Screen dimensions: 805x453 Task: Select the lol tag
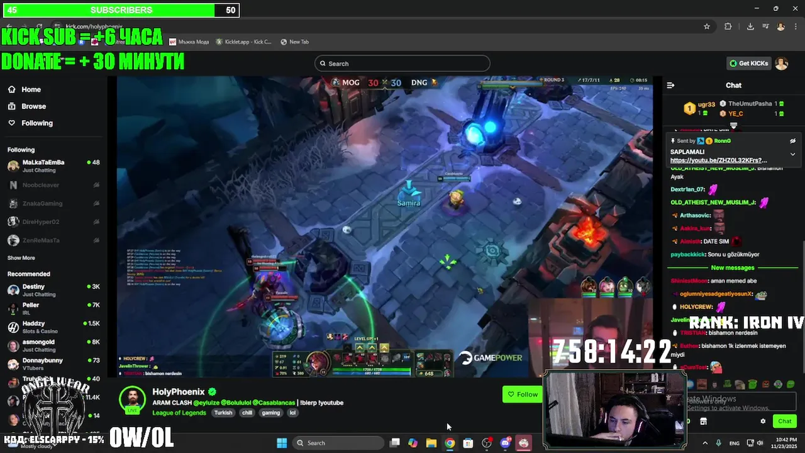(x=292, y=413)
